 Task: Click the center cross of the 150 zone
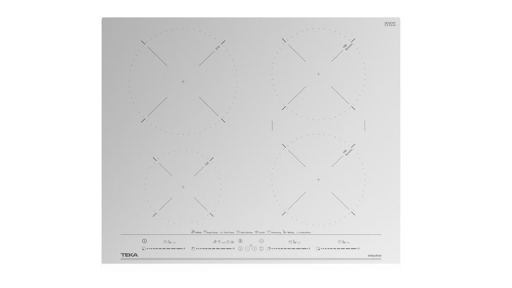183,187
